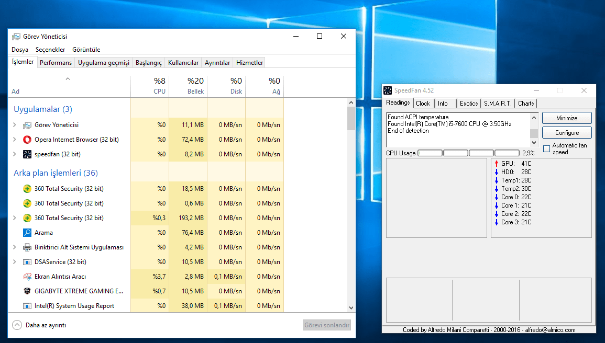Image resolution: width=605 pixels, height=343 pixels.
Task: Switch to the Performans tab
Action: 56,63
